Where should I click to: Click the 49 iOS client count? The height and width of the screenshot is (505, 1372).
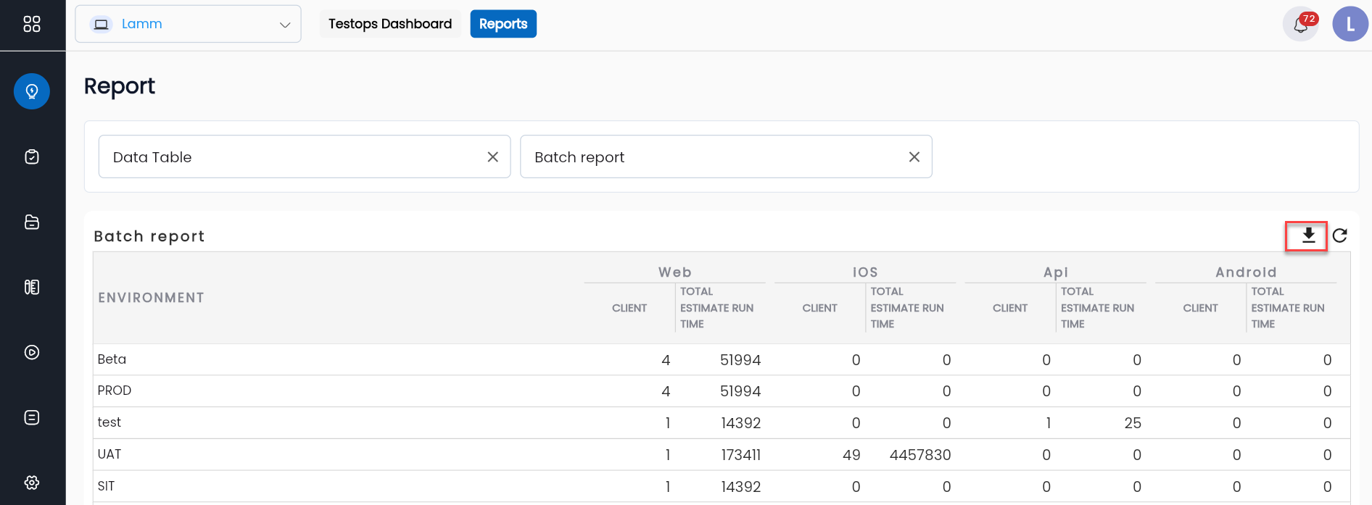click(851, 455)
